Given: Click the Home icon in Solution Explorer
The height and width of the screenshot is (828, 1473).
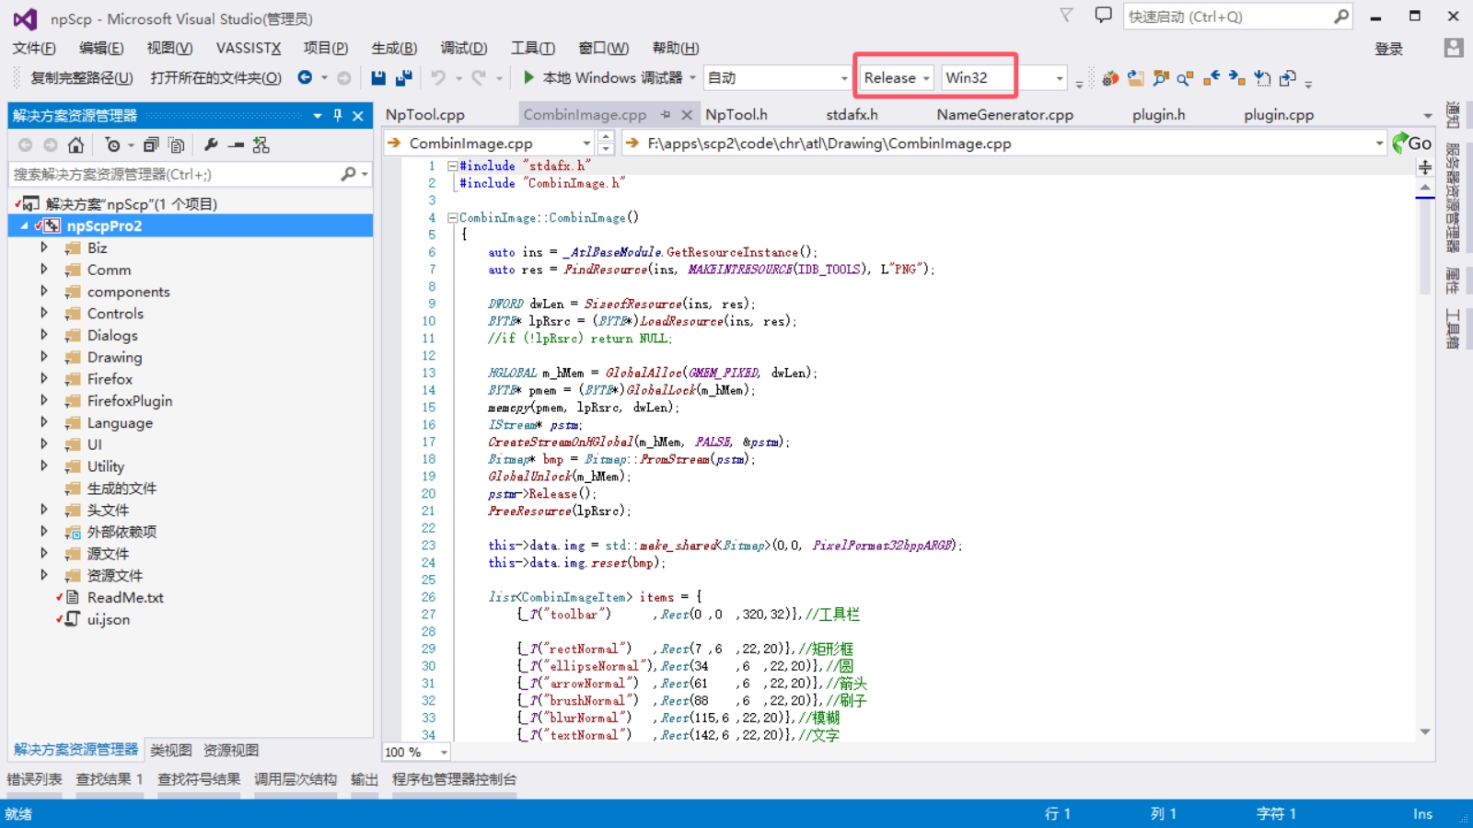Looking at the screenshot, I should click(x=75, y=145).
